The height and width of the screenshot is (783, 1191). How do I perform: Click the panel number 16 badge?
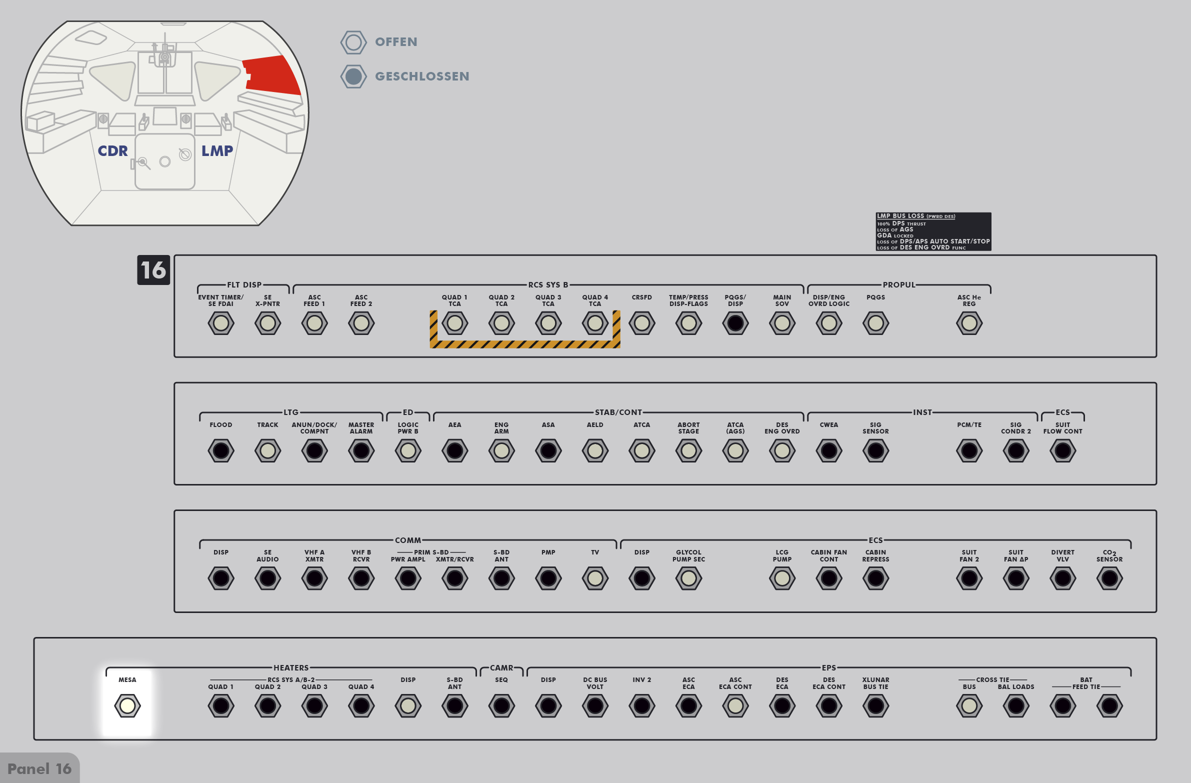pyautogui.click(x=153, y=270)
